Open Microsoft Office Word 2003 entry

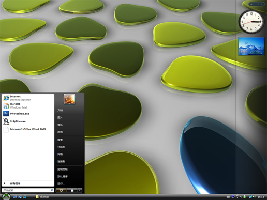pos(27,129)
